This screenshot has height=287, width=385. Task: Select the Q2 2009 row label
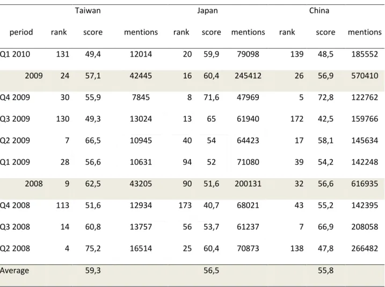pyautogui.click(x=14, y=141)
